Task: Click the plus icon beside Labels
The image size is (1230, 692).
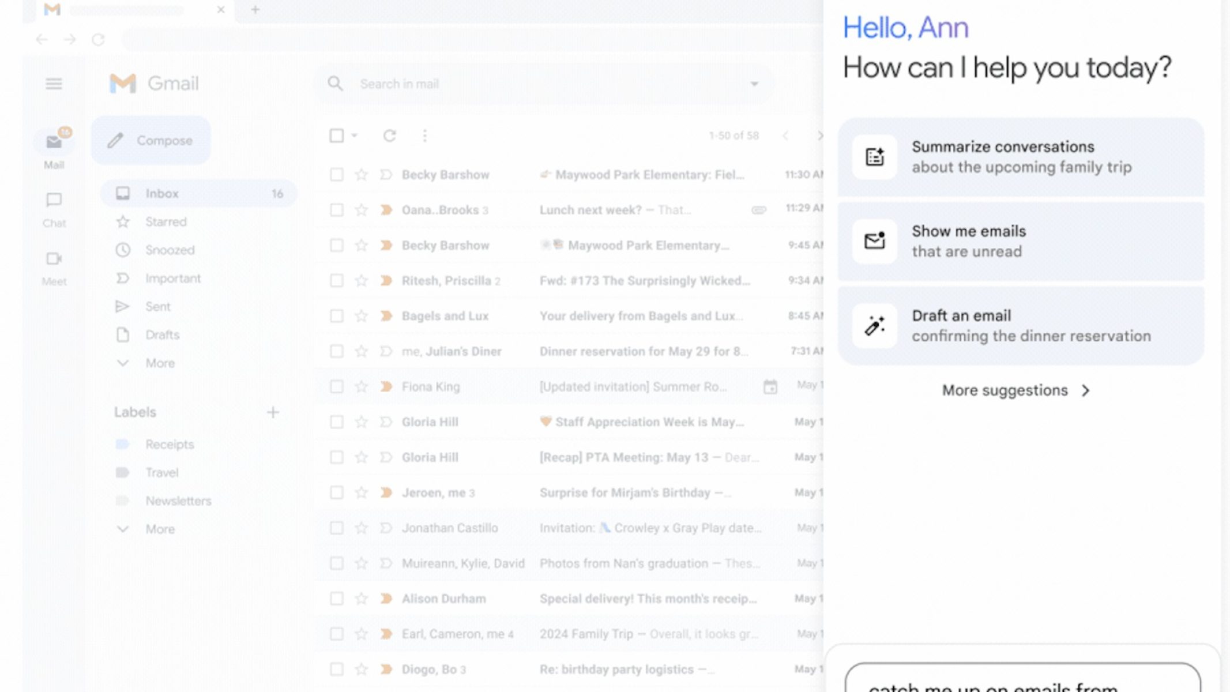Action: (x=273, y=412)
